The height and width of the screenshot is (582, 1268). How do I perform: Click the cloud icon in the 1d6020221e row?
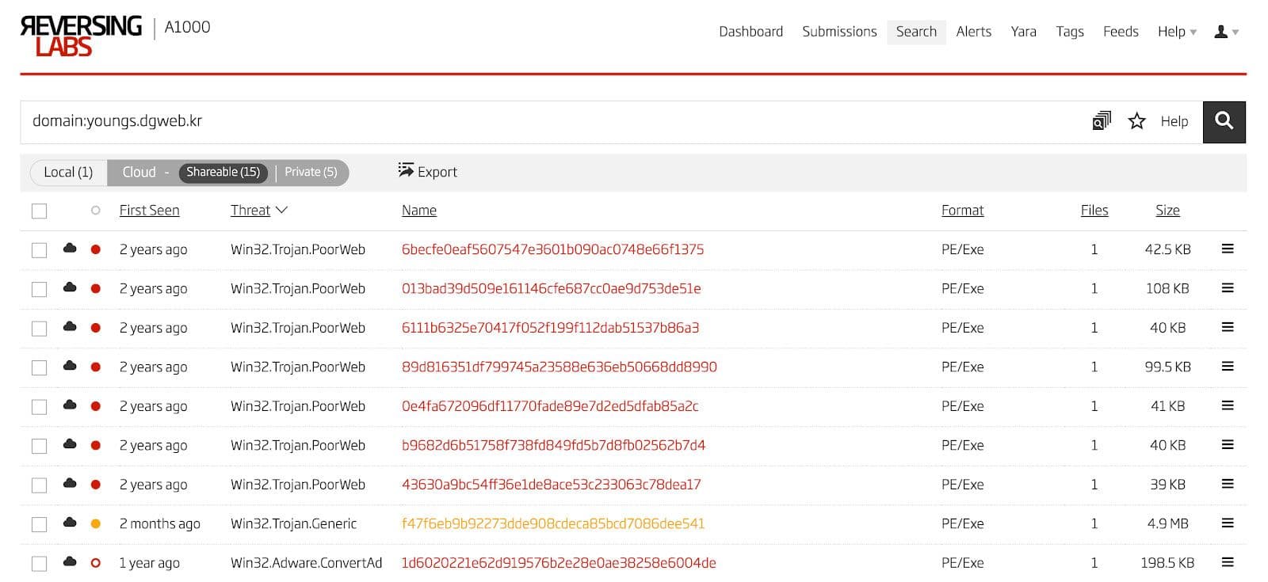tap(70, 561)
